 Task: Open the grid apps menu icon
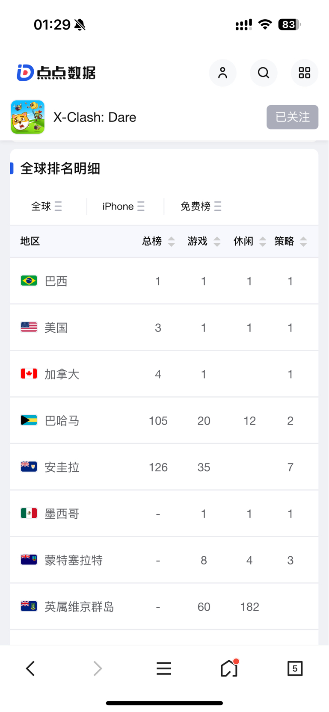[305, 73]
